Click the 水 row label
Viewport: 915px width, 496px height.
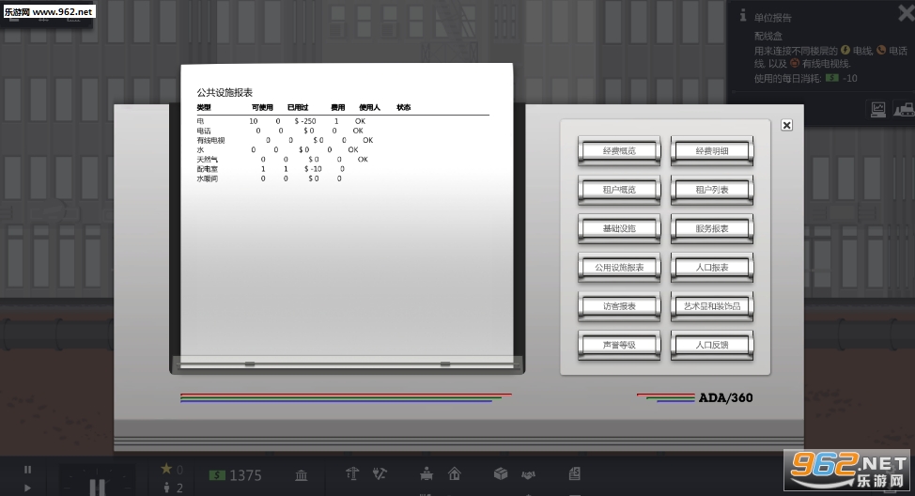click(200, 150)
